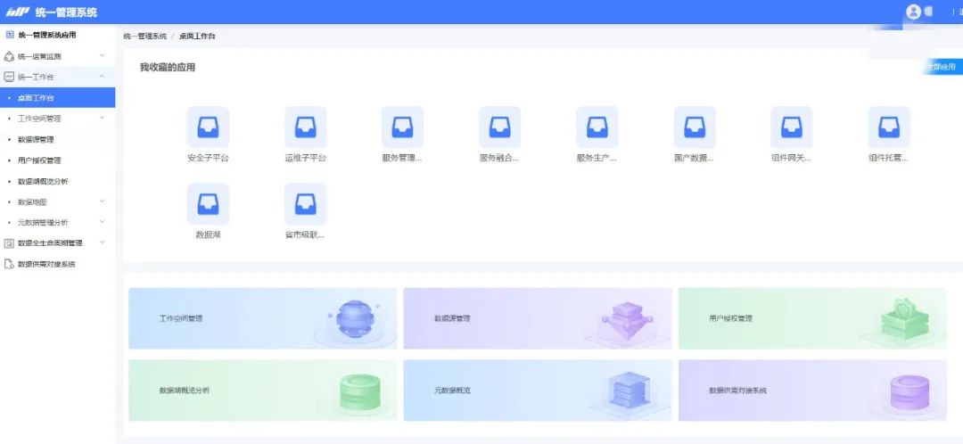Select 数据源管理 in the sidebar

(x=57, y=139)
